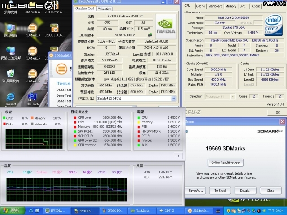
Task: Click the GPU name field NVIDIA GeForce 8500 GT
Action: [x=125, y=16]
